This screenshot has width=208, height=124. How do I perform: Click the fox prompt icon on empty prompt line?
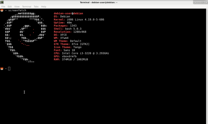coord(2,69)
